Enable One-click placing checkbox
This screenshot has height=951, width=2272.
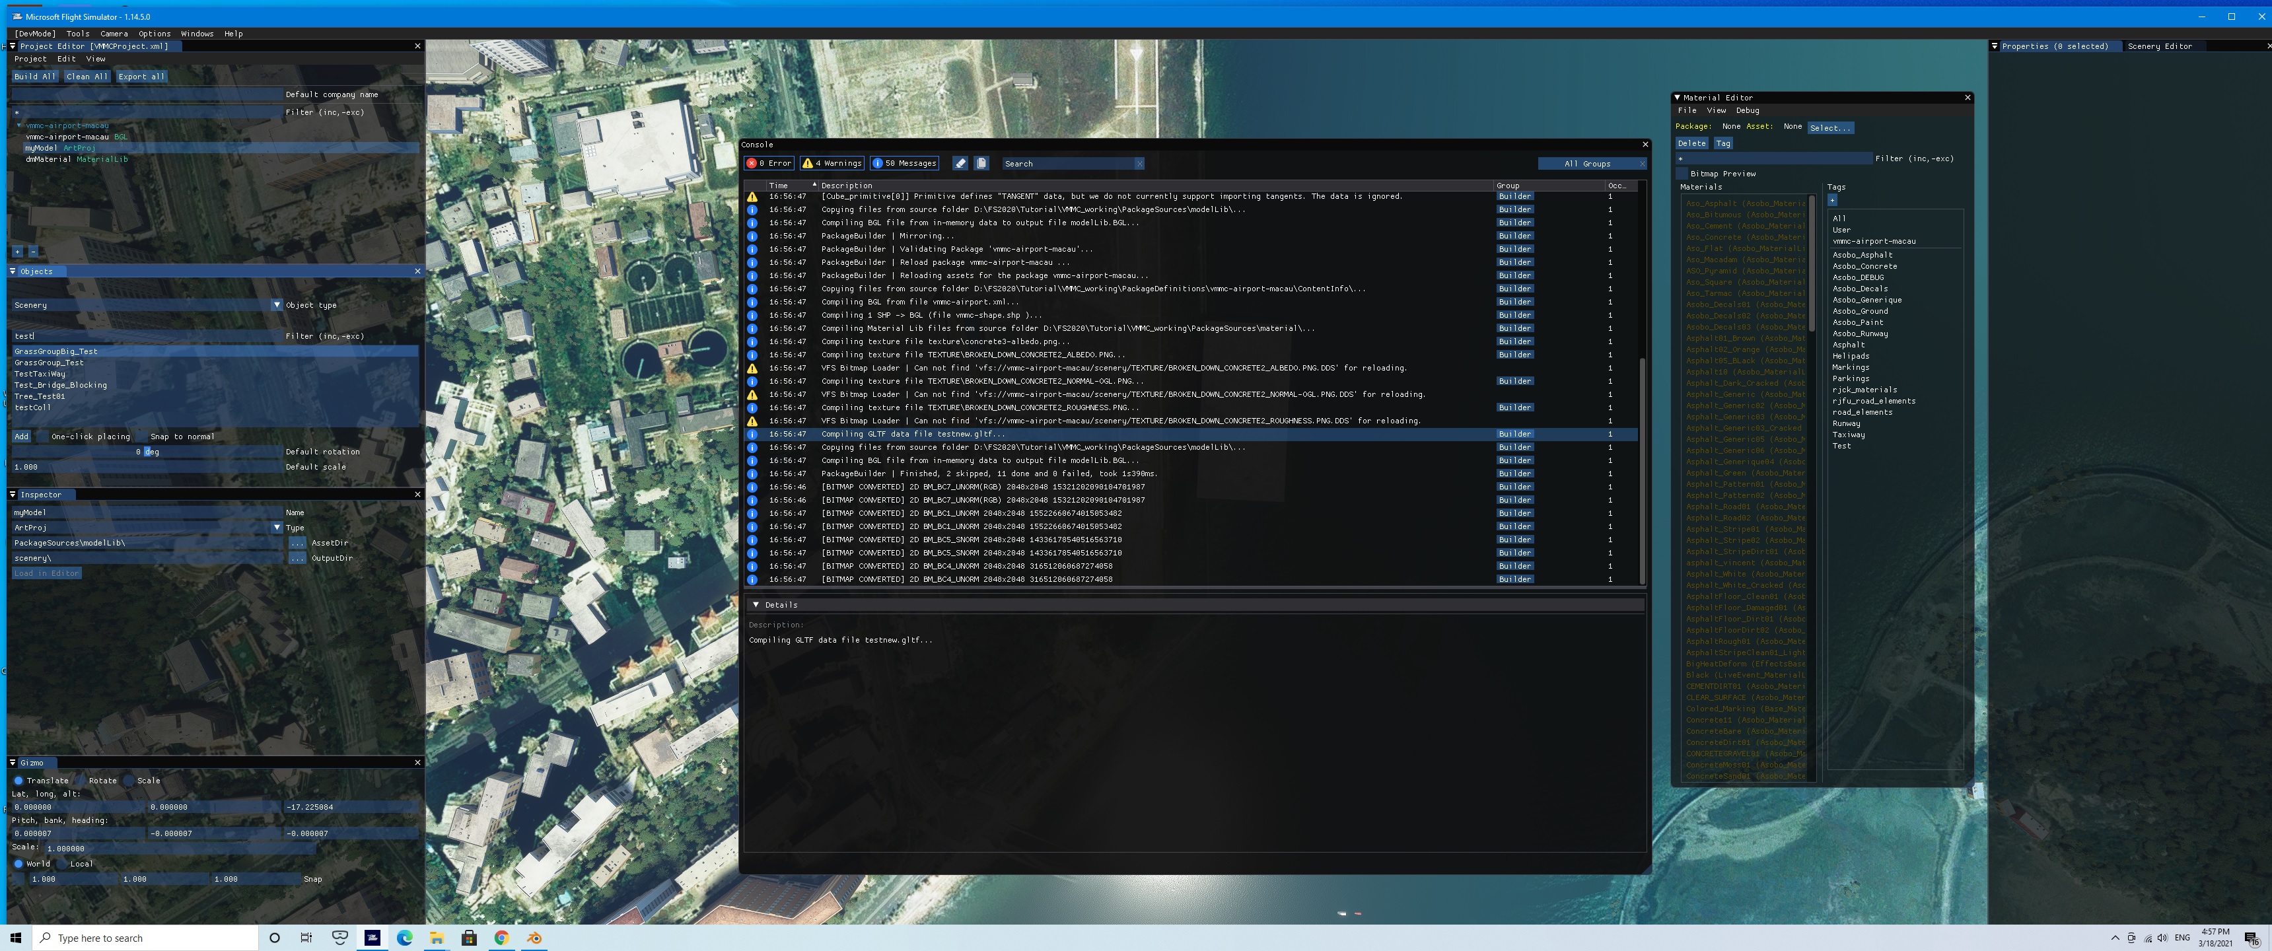click(42, 437)
